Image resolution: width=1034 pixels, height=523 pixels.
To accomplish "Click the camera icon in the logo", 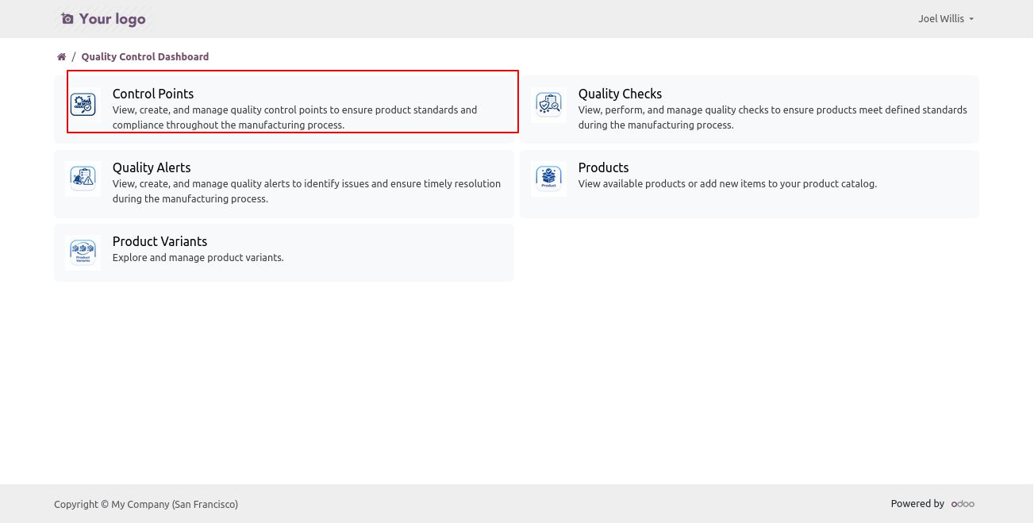I will pos(67,19).
